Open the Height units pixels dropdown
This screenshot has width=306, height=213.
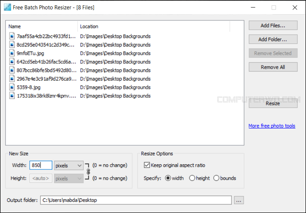click(x=69, y=179)
